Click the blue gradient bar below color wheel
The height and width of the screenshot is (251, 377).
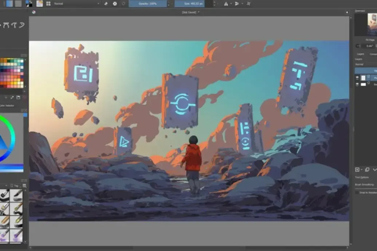coord(12,168)
